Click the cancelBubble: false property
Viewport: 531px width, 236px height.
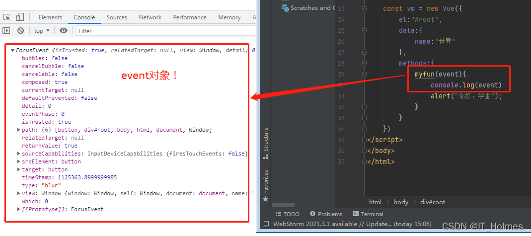pos(53,66)
